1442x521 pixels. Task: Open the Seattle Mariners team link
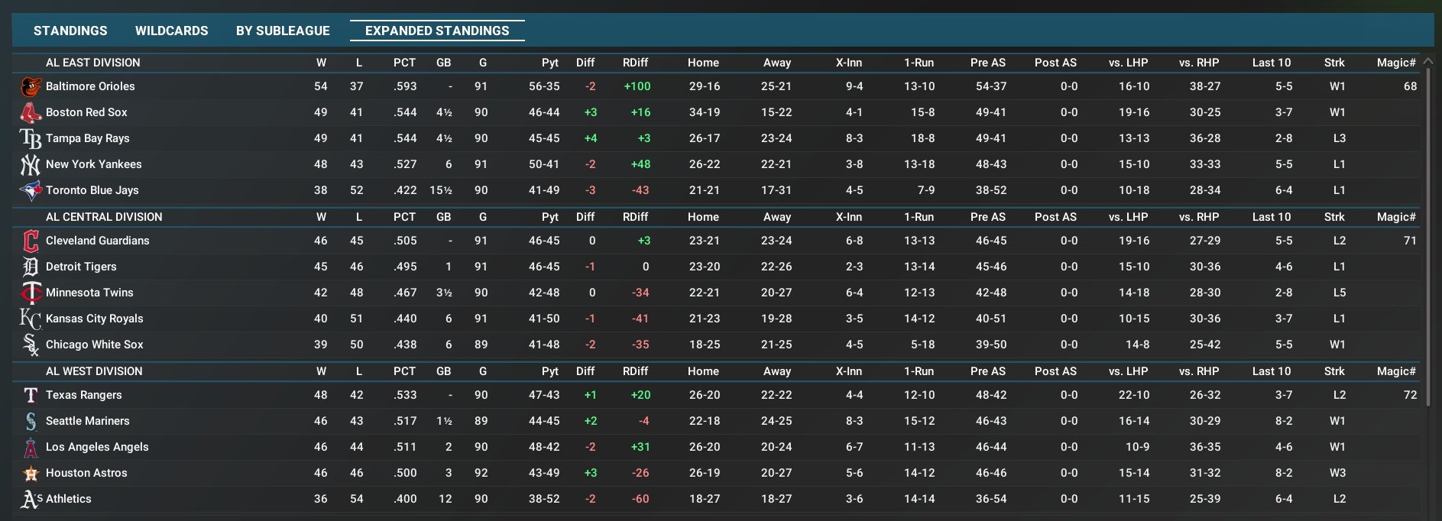pyautogui.click(x=88, y=421)
